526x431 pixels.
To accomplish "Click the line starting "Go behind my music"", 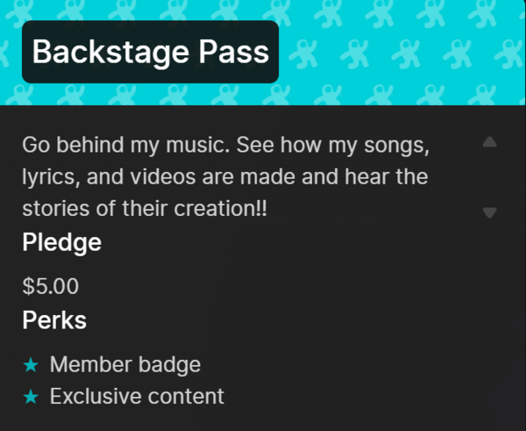I will pyautogui.click(x=225, y=143).
